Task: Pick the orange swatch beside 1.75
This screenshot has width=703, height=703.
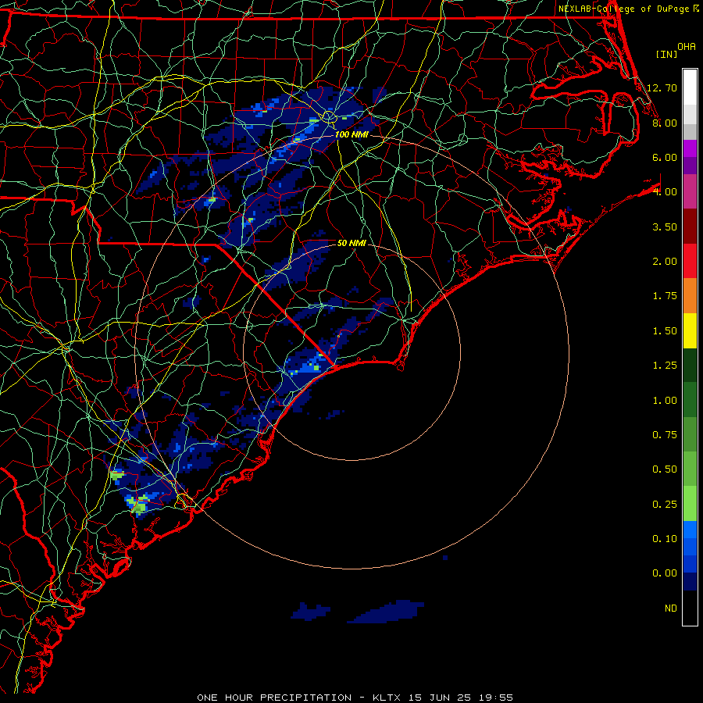Action: tap(690, 296)
